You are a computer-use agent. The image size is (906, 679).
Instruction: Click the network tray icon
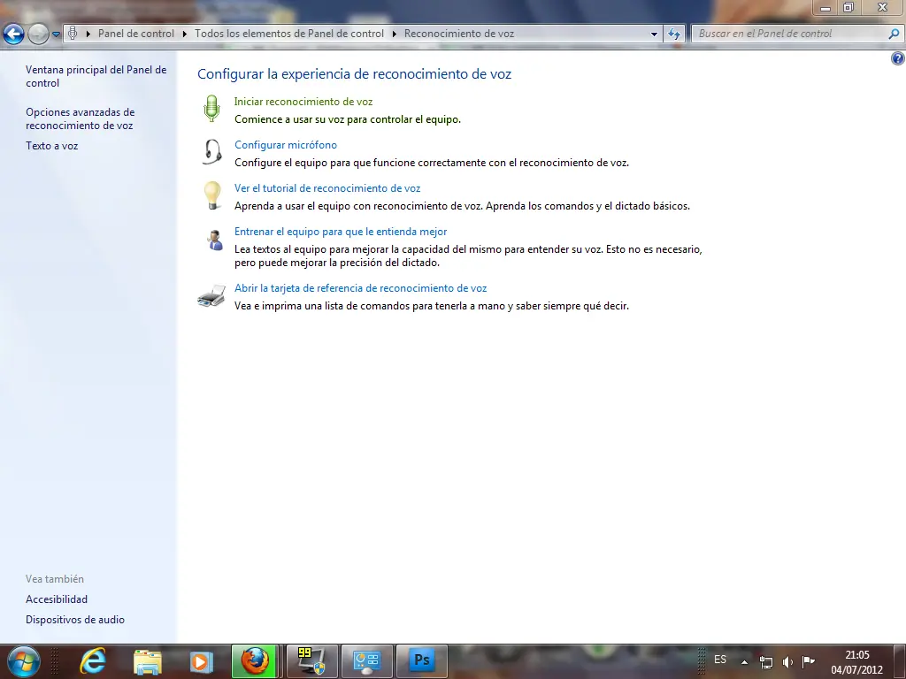(x=765, y=662)
